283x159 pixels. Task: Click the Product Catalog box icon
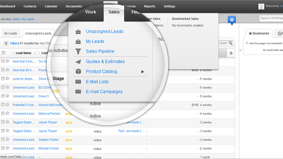(x=78, y=72)
